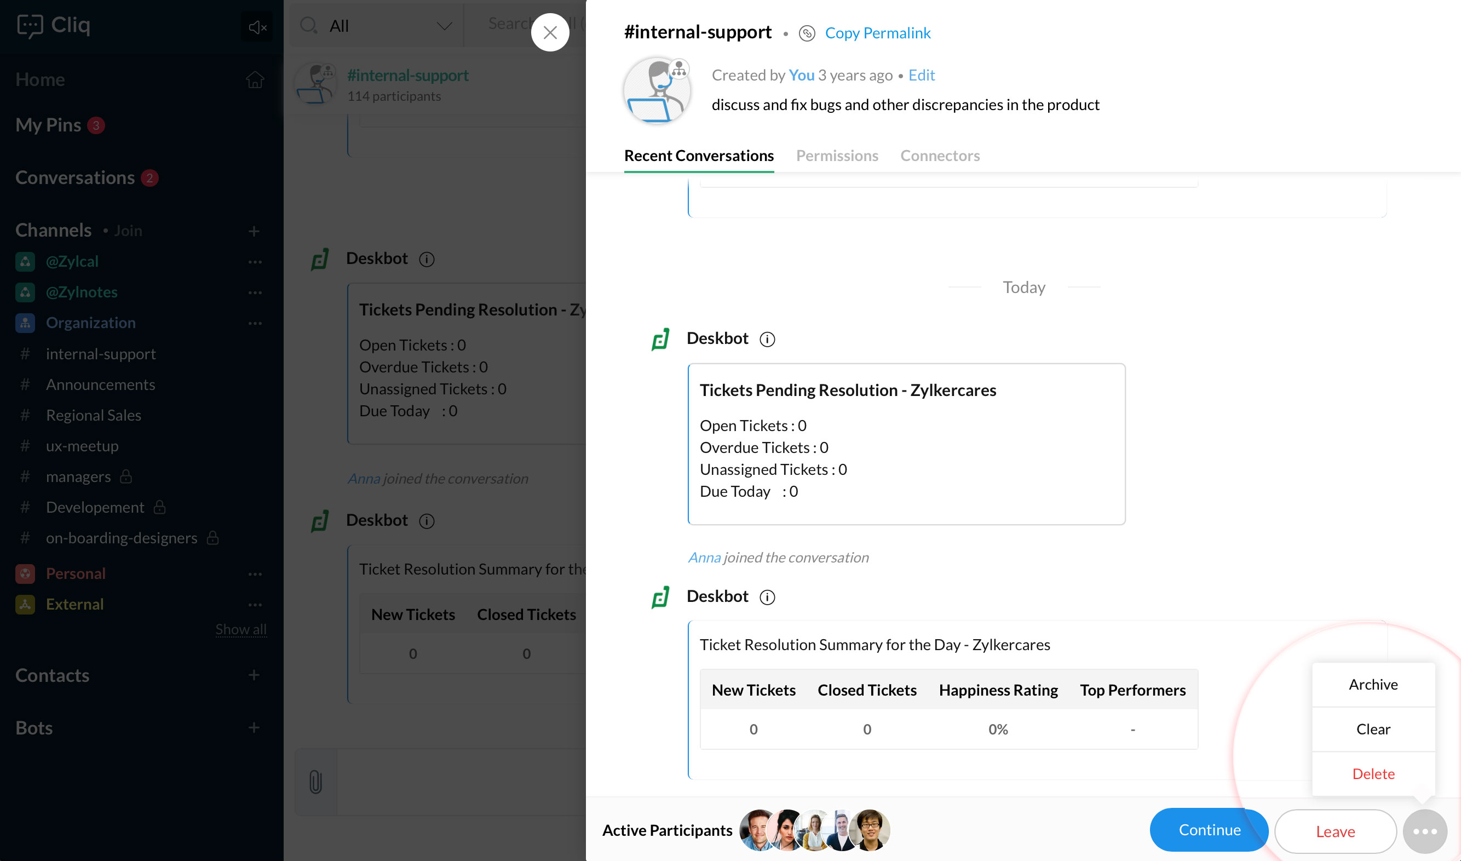Viewport: 1461px width, 861px height.
Task: Select the Permissions tab in channel details
Action: pyautogui.click(x=837, y=155)
